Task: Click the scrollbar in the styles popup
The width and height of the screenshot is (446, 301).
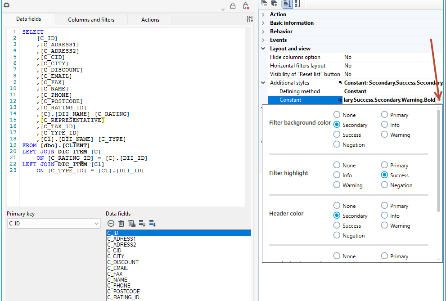Action: tap(439, 161)
